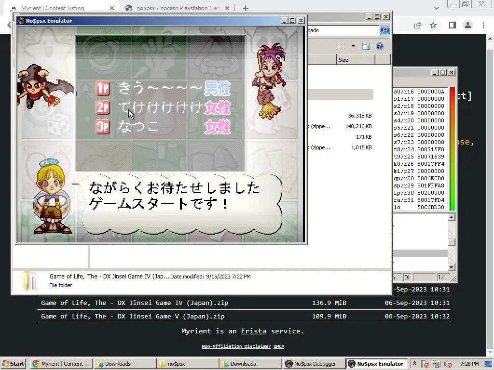494x370 pixels.
Task: Click the Size column header in Explorer
Action: point(356,59)
